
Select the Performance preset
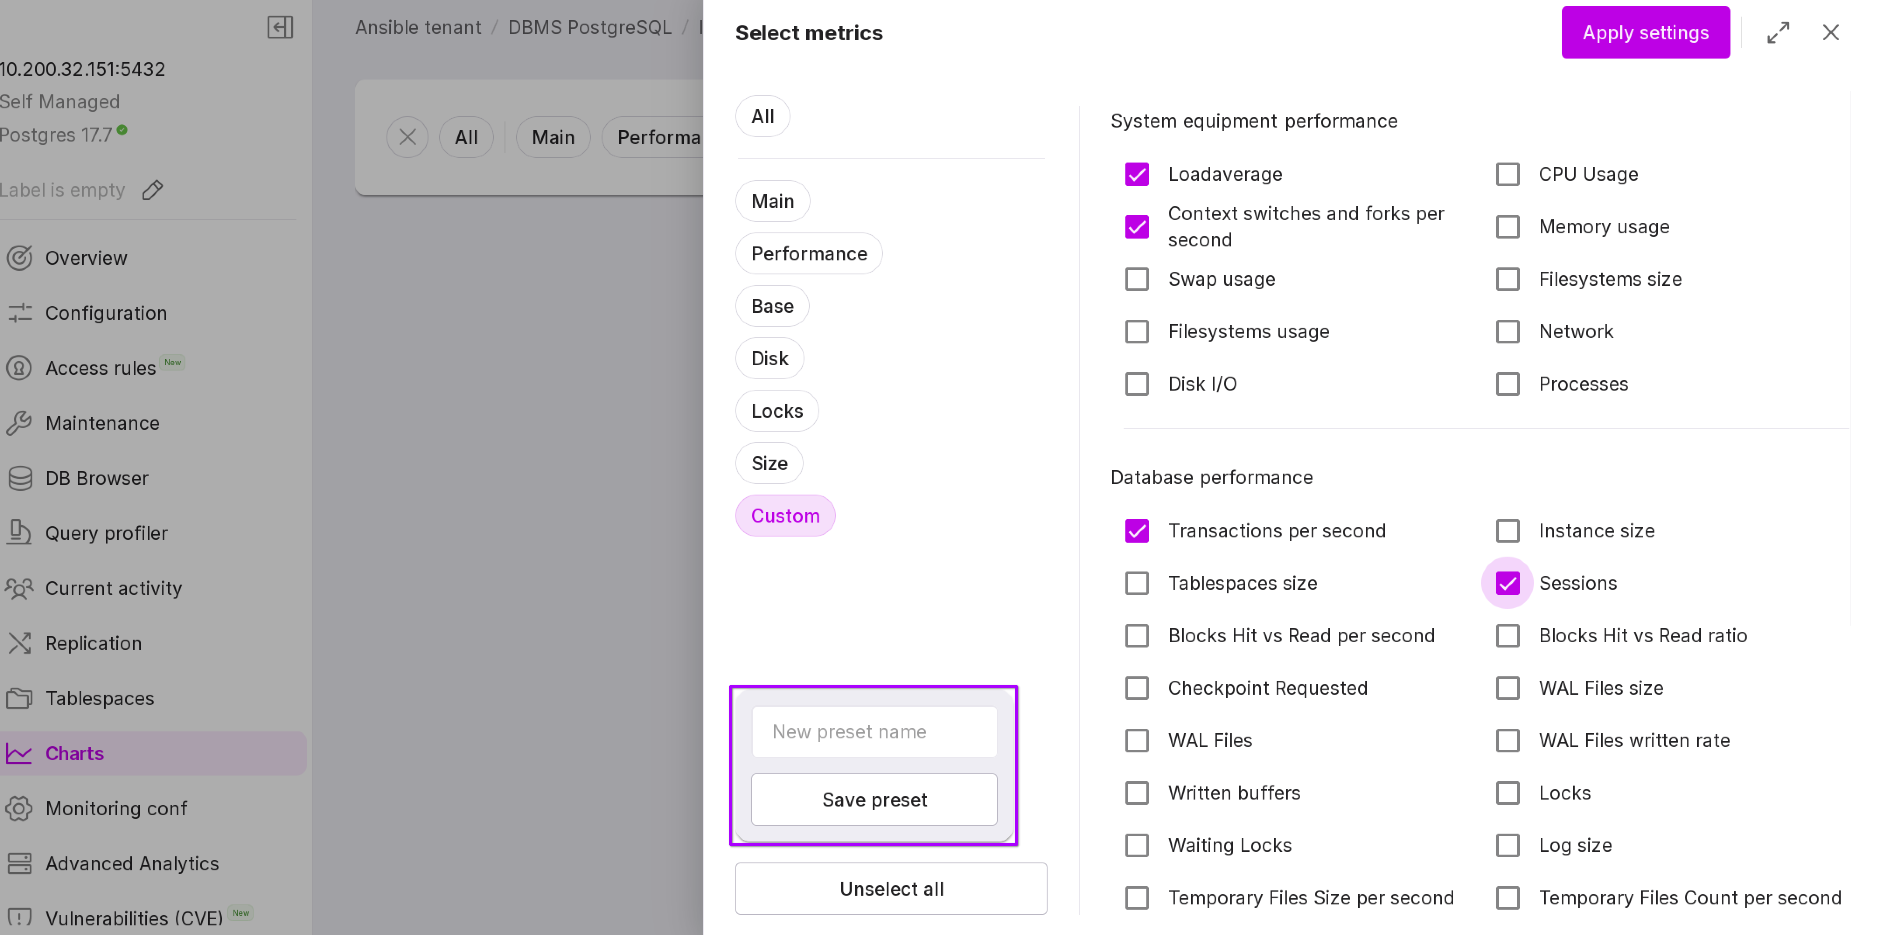coord(809,253)
